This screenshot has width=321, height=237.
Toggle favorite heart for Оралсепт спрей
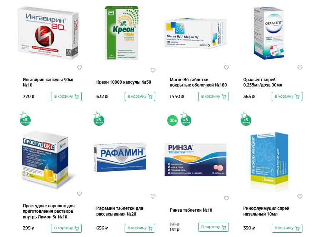coord(300,67)
